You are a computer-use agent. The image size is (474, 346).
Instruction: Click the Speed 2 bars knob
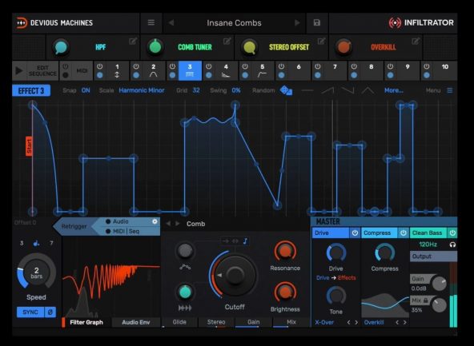coord(36,272)
